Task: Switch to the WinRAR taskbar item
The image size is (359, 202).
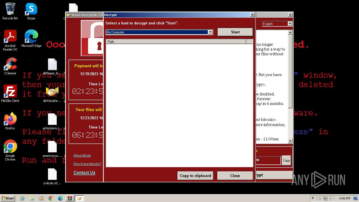Action: 70,198
